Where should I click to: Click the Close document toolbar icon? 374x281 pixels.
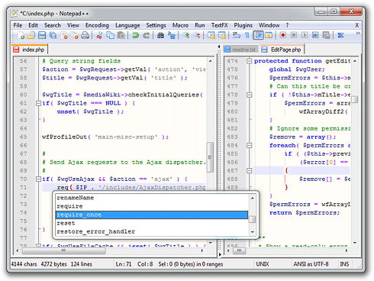(x=64, y=35)
